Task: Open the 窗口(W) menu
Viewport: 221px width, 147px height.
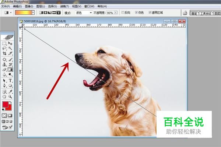Action: point(90,7)
